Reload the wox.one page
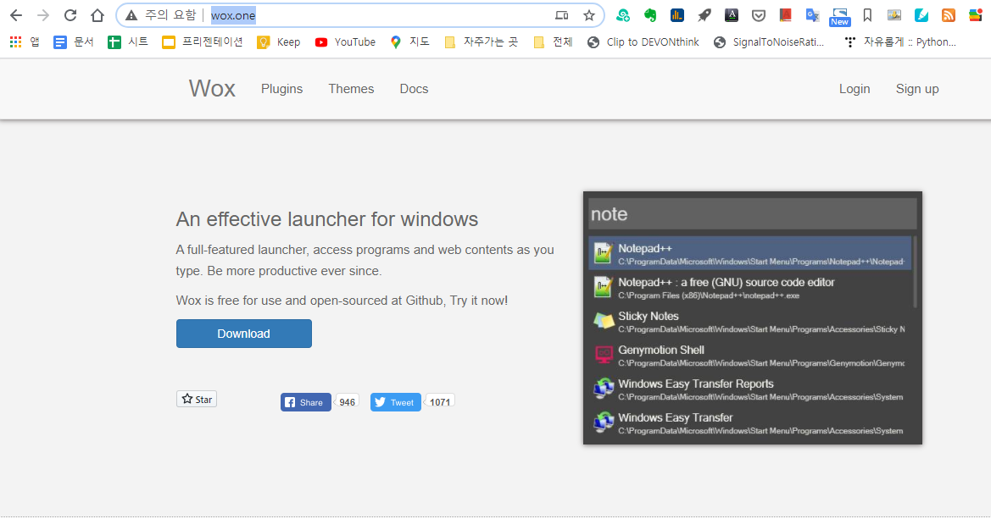Viewport: 991px width, 519px height. (70, 15)
